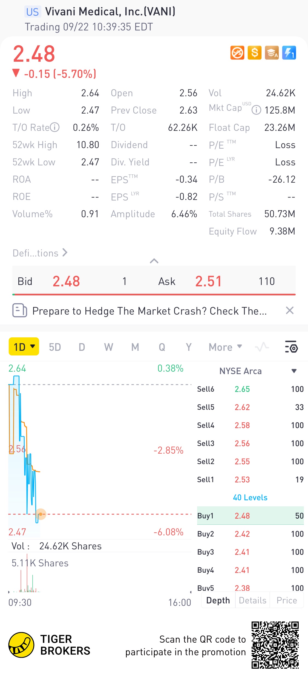
Task: Tap the 40 Levels link
Action: click(x=250, y=498)
